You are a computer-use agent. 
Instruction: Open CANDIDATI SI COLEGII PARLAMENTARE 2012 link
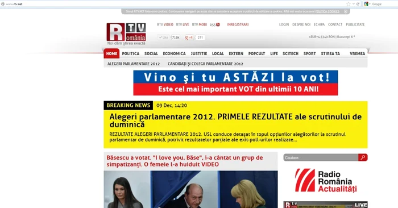point(205,64)
